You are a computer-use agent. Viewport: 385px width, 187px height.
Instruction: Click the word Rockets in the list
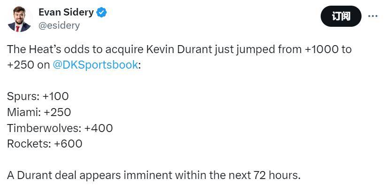click(x=28, y=144)
